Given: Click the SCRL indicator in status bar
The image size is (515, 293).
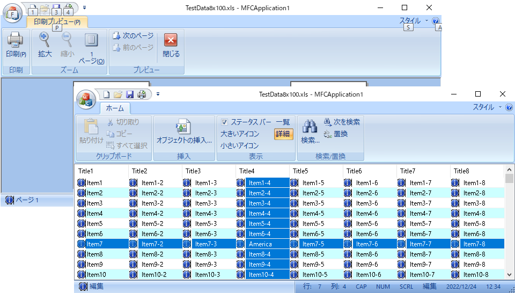Looking at the screenshot, I should (x=406, y=287).
